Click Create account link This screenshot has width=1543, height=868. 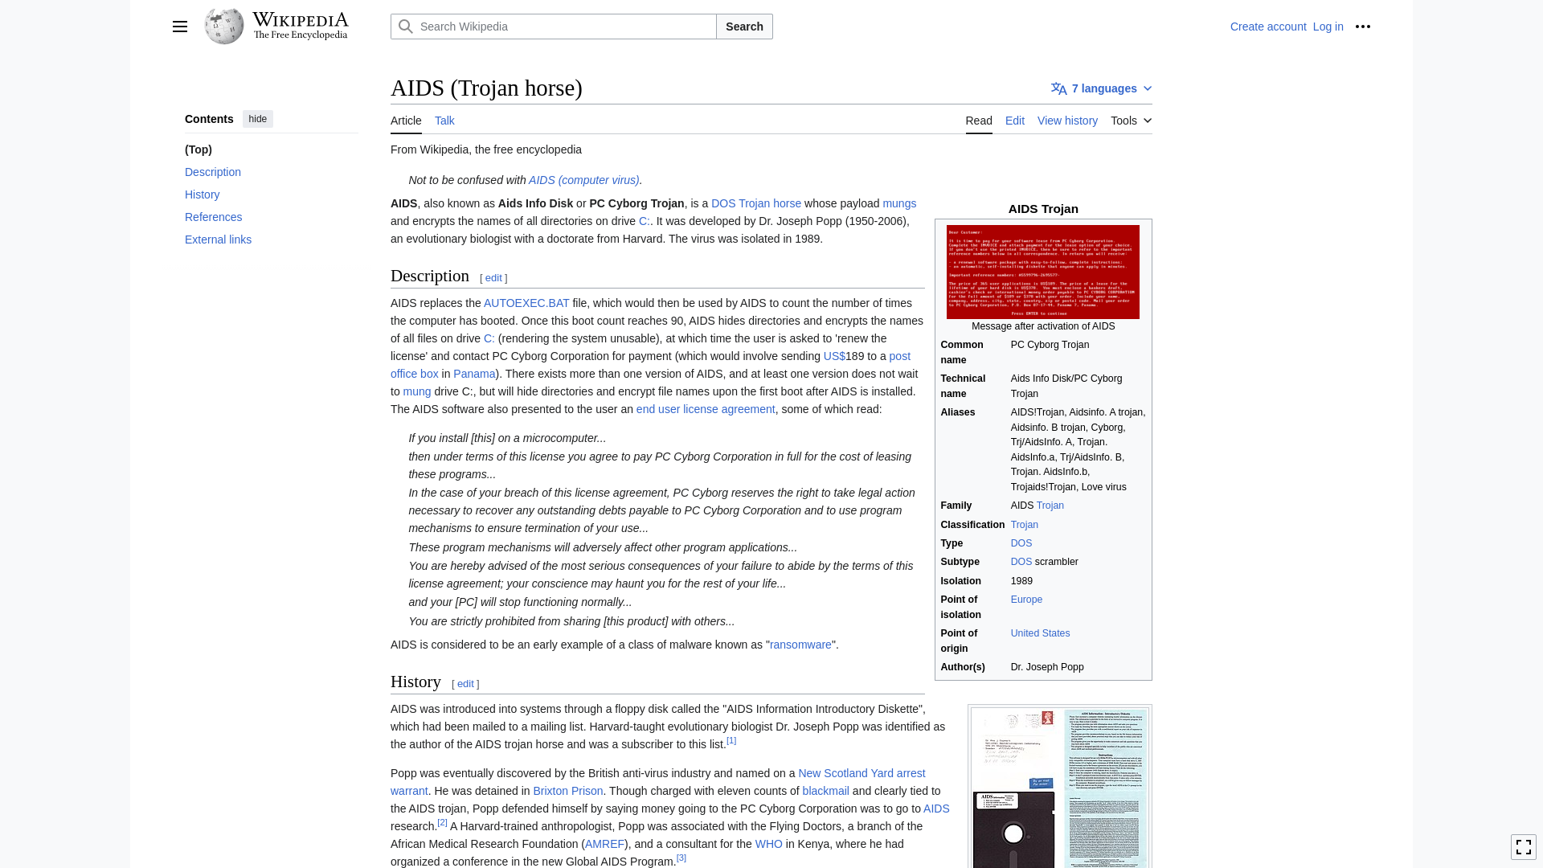point(1268,27)
